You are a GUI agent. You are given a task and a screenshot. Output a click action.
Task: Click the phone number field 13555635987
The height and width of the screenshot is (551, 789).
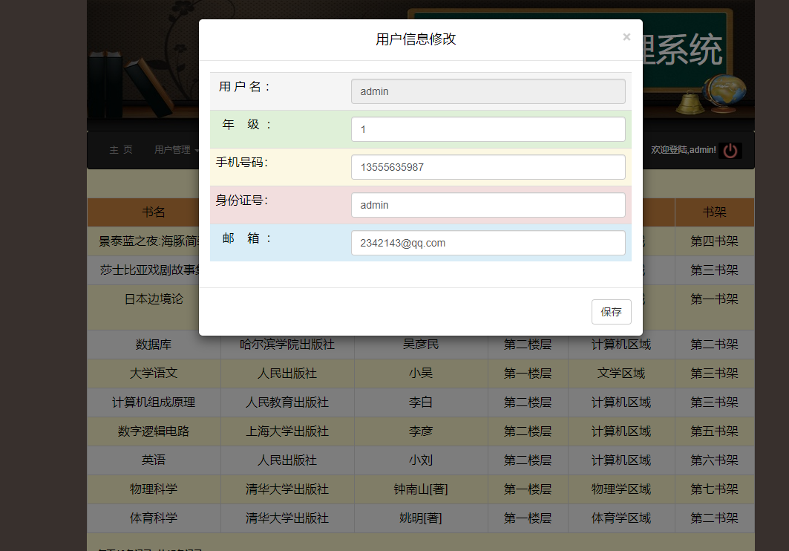coord(488,167)
